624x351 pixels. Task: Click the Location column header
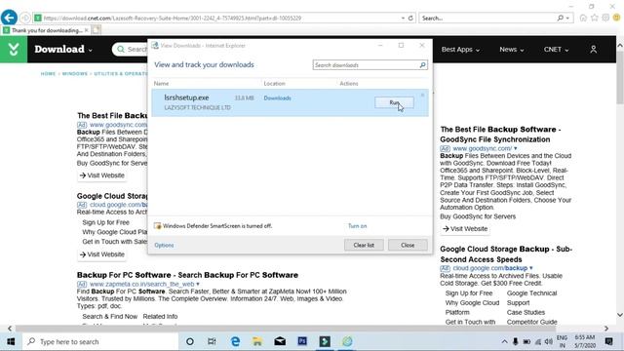coord(274,84)
